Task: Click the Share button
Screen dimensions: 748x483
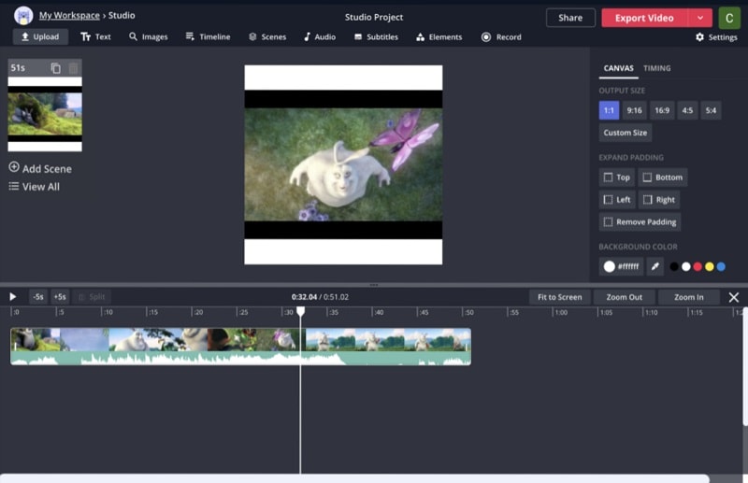Action: pyautogui.click(x=570, y=18)
